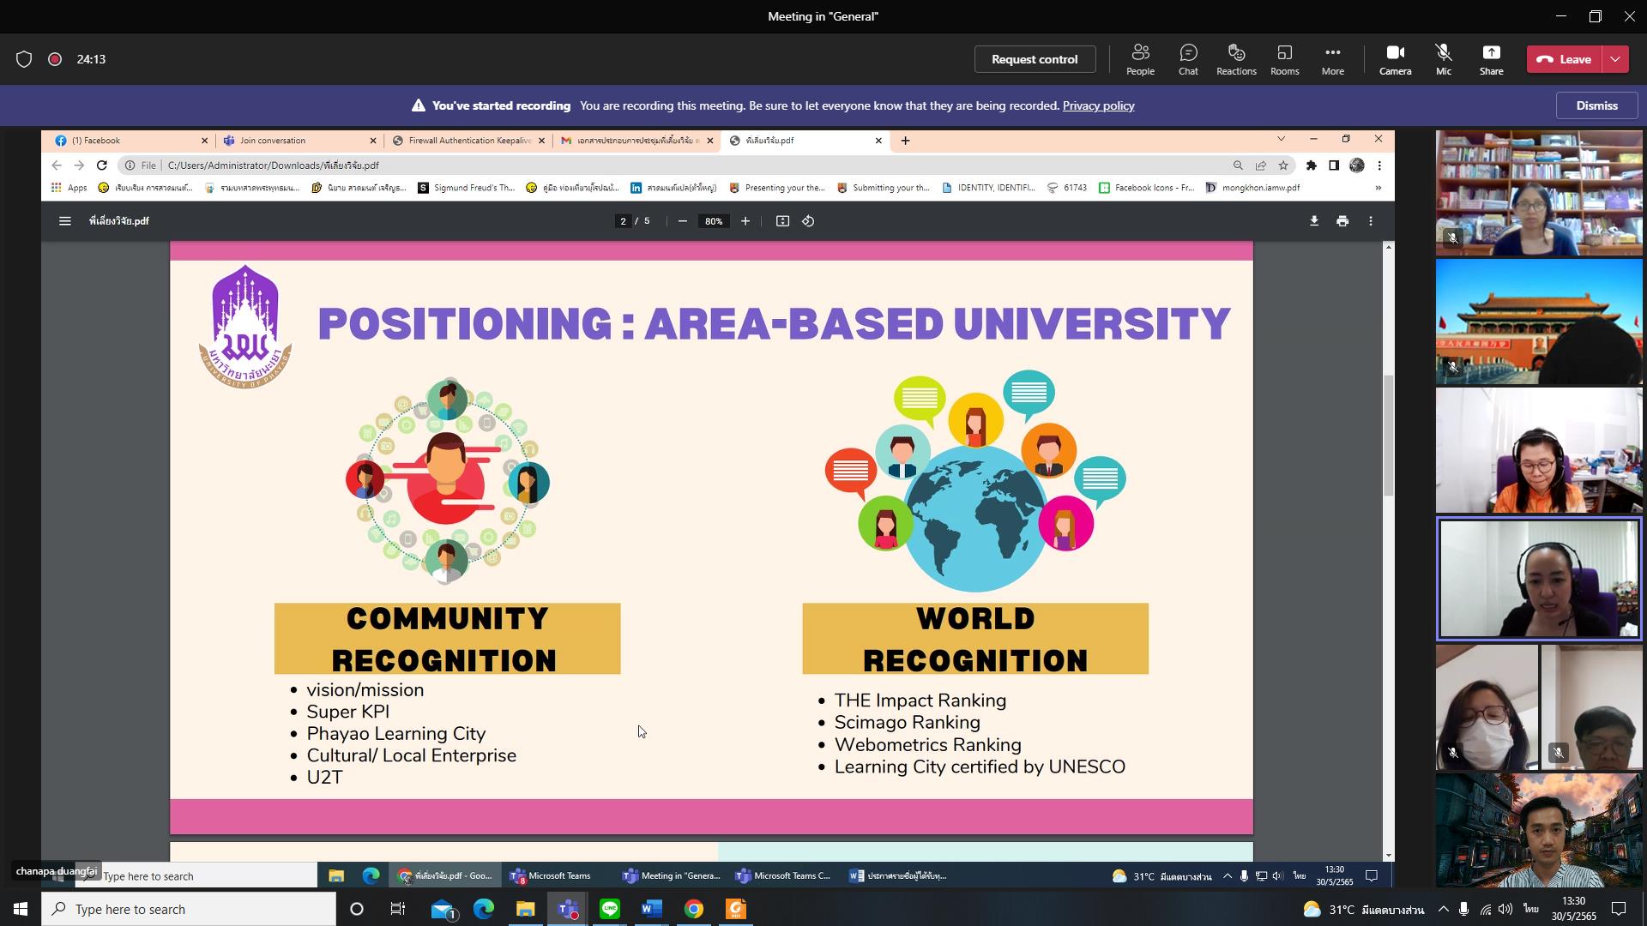Open the Task View button
The image size is (1647, 926).
point(398,909)
